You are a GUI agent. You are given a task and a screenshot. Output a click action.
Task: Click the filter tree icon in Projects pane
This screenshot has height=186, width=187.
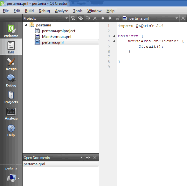pyautogui.click(x=73, y=18)
